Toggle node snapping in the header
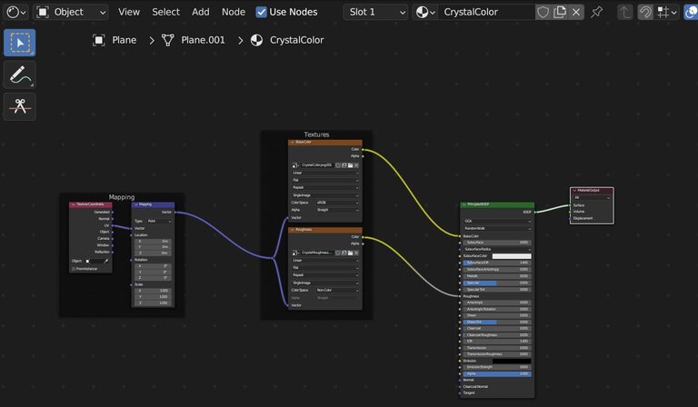Image resolution: width=698 pixels, height=407 pixels. click(x=645, y=13)
